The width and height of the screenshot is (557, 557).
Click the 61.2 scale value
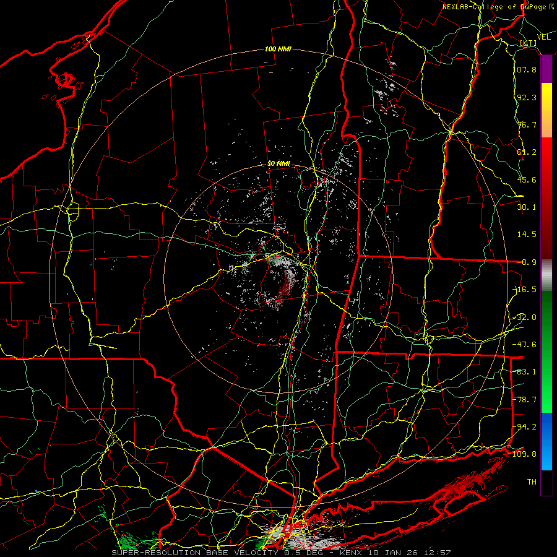pyautogui.click(x=527, y=152)
